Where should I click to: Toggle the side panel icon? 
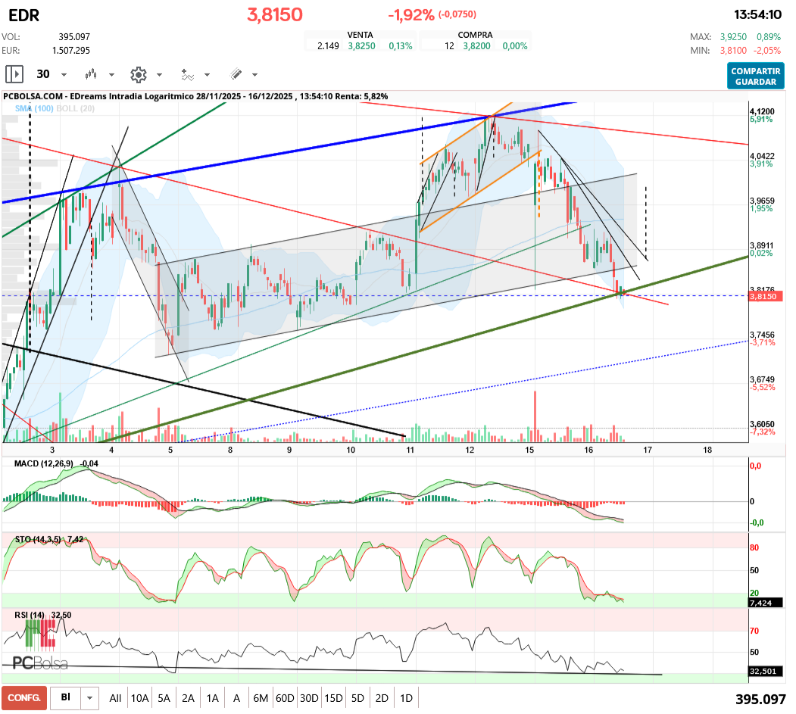click(x=14, y=74)
